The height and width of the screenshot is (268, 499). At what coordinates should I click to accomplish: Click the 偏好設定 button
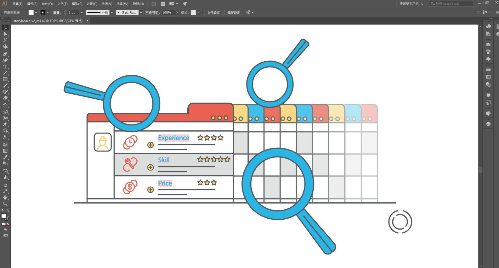coord(234,13)
